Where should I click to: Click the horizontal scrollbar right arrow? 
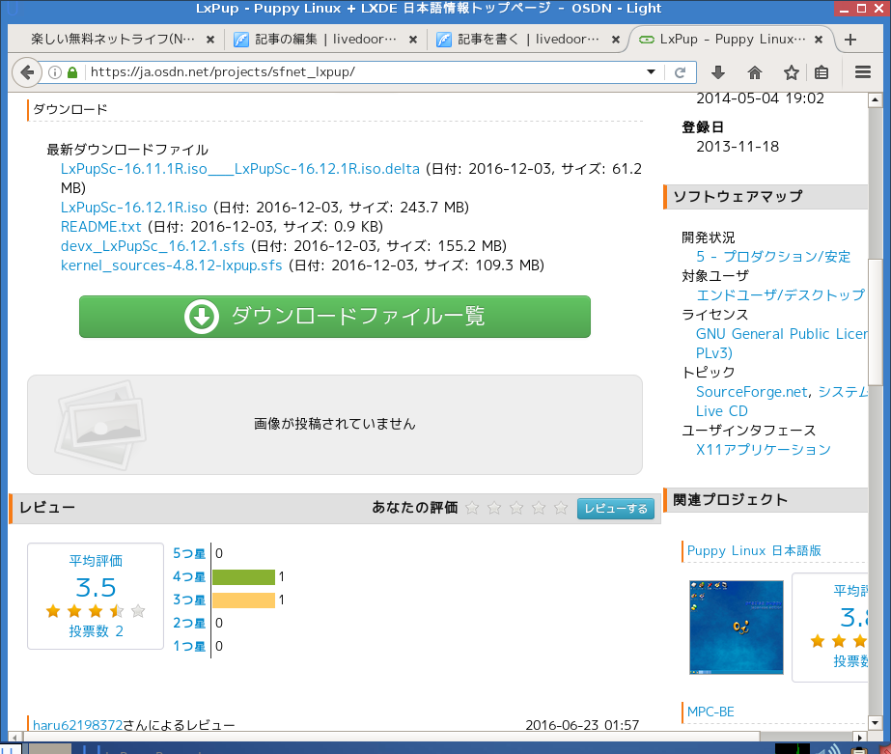coord(861,737)
